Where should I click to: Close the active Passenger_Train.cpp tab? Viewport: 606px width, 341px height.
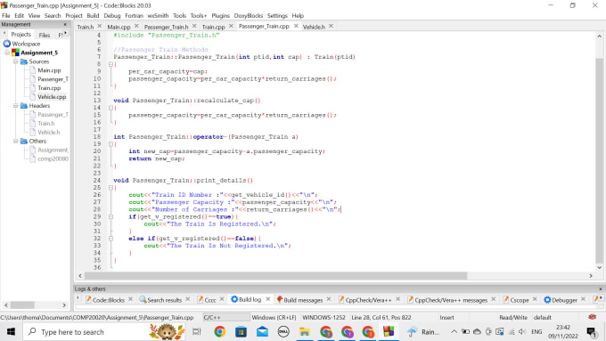click(296, 26)
